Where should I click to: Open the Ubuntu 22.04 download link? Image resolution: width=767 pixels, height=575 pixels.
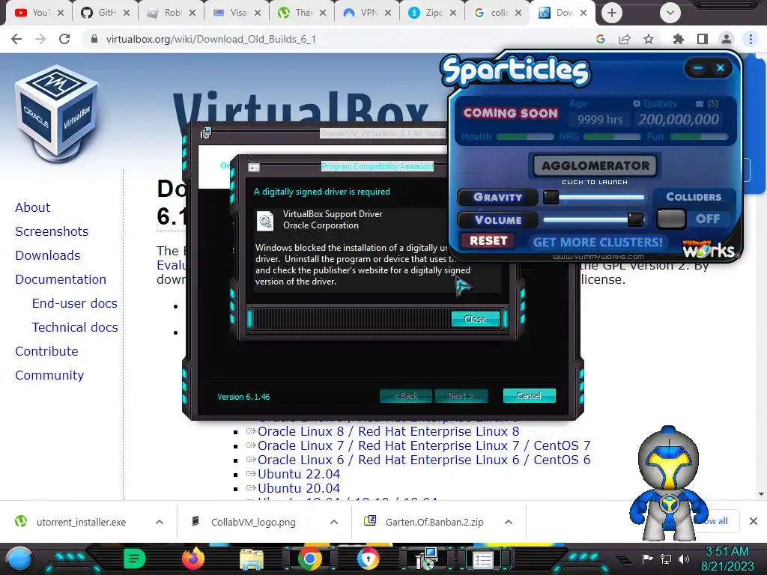point(299,474)
